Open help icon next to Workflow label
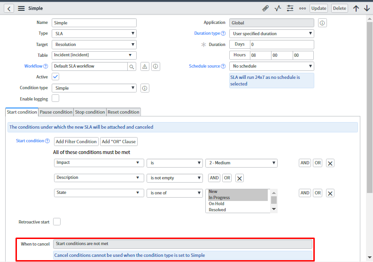This screenshot has width=373, height=262. 46,66
